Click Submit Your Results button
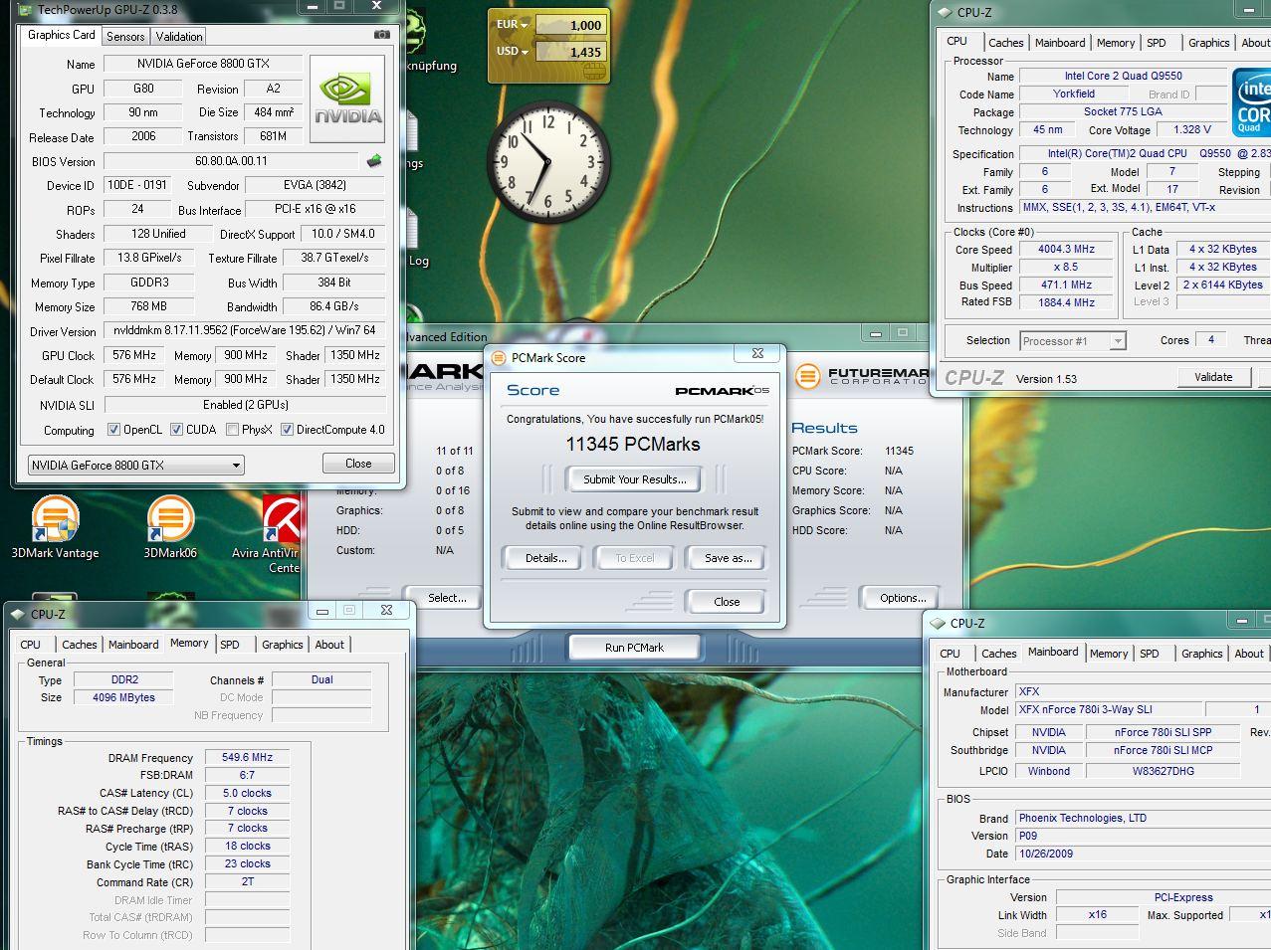The image size is (1271, 950). point(635,479)
